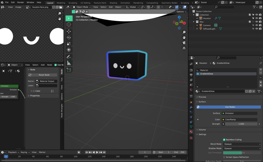The image size is (263, 162).
Task: Open Global transform orientation dropdown
Action: [132, 7]
